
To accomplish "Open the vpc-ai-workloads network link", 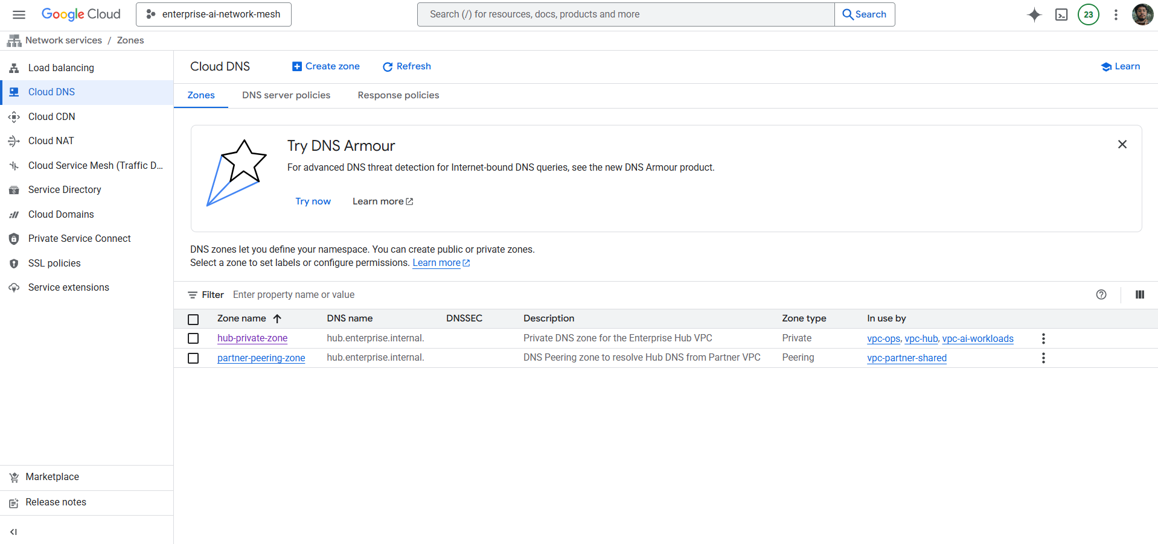I will pyautogui.click(x=978, y=339).
